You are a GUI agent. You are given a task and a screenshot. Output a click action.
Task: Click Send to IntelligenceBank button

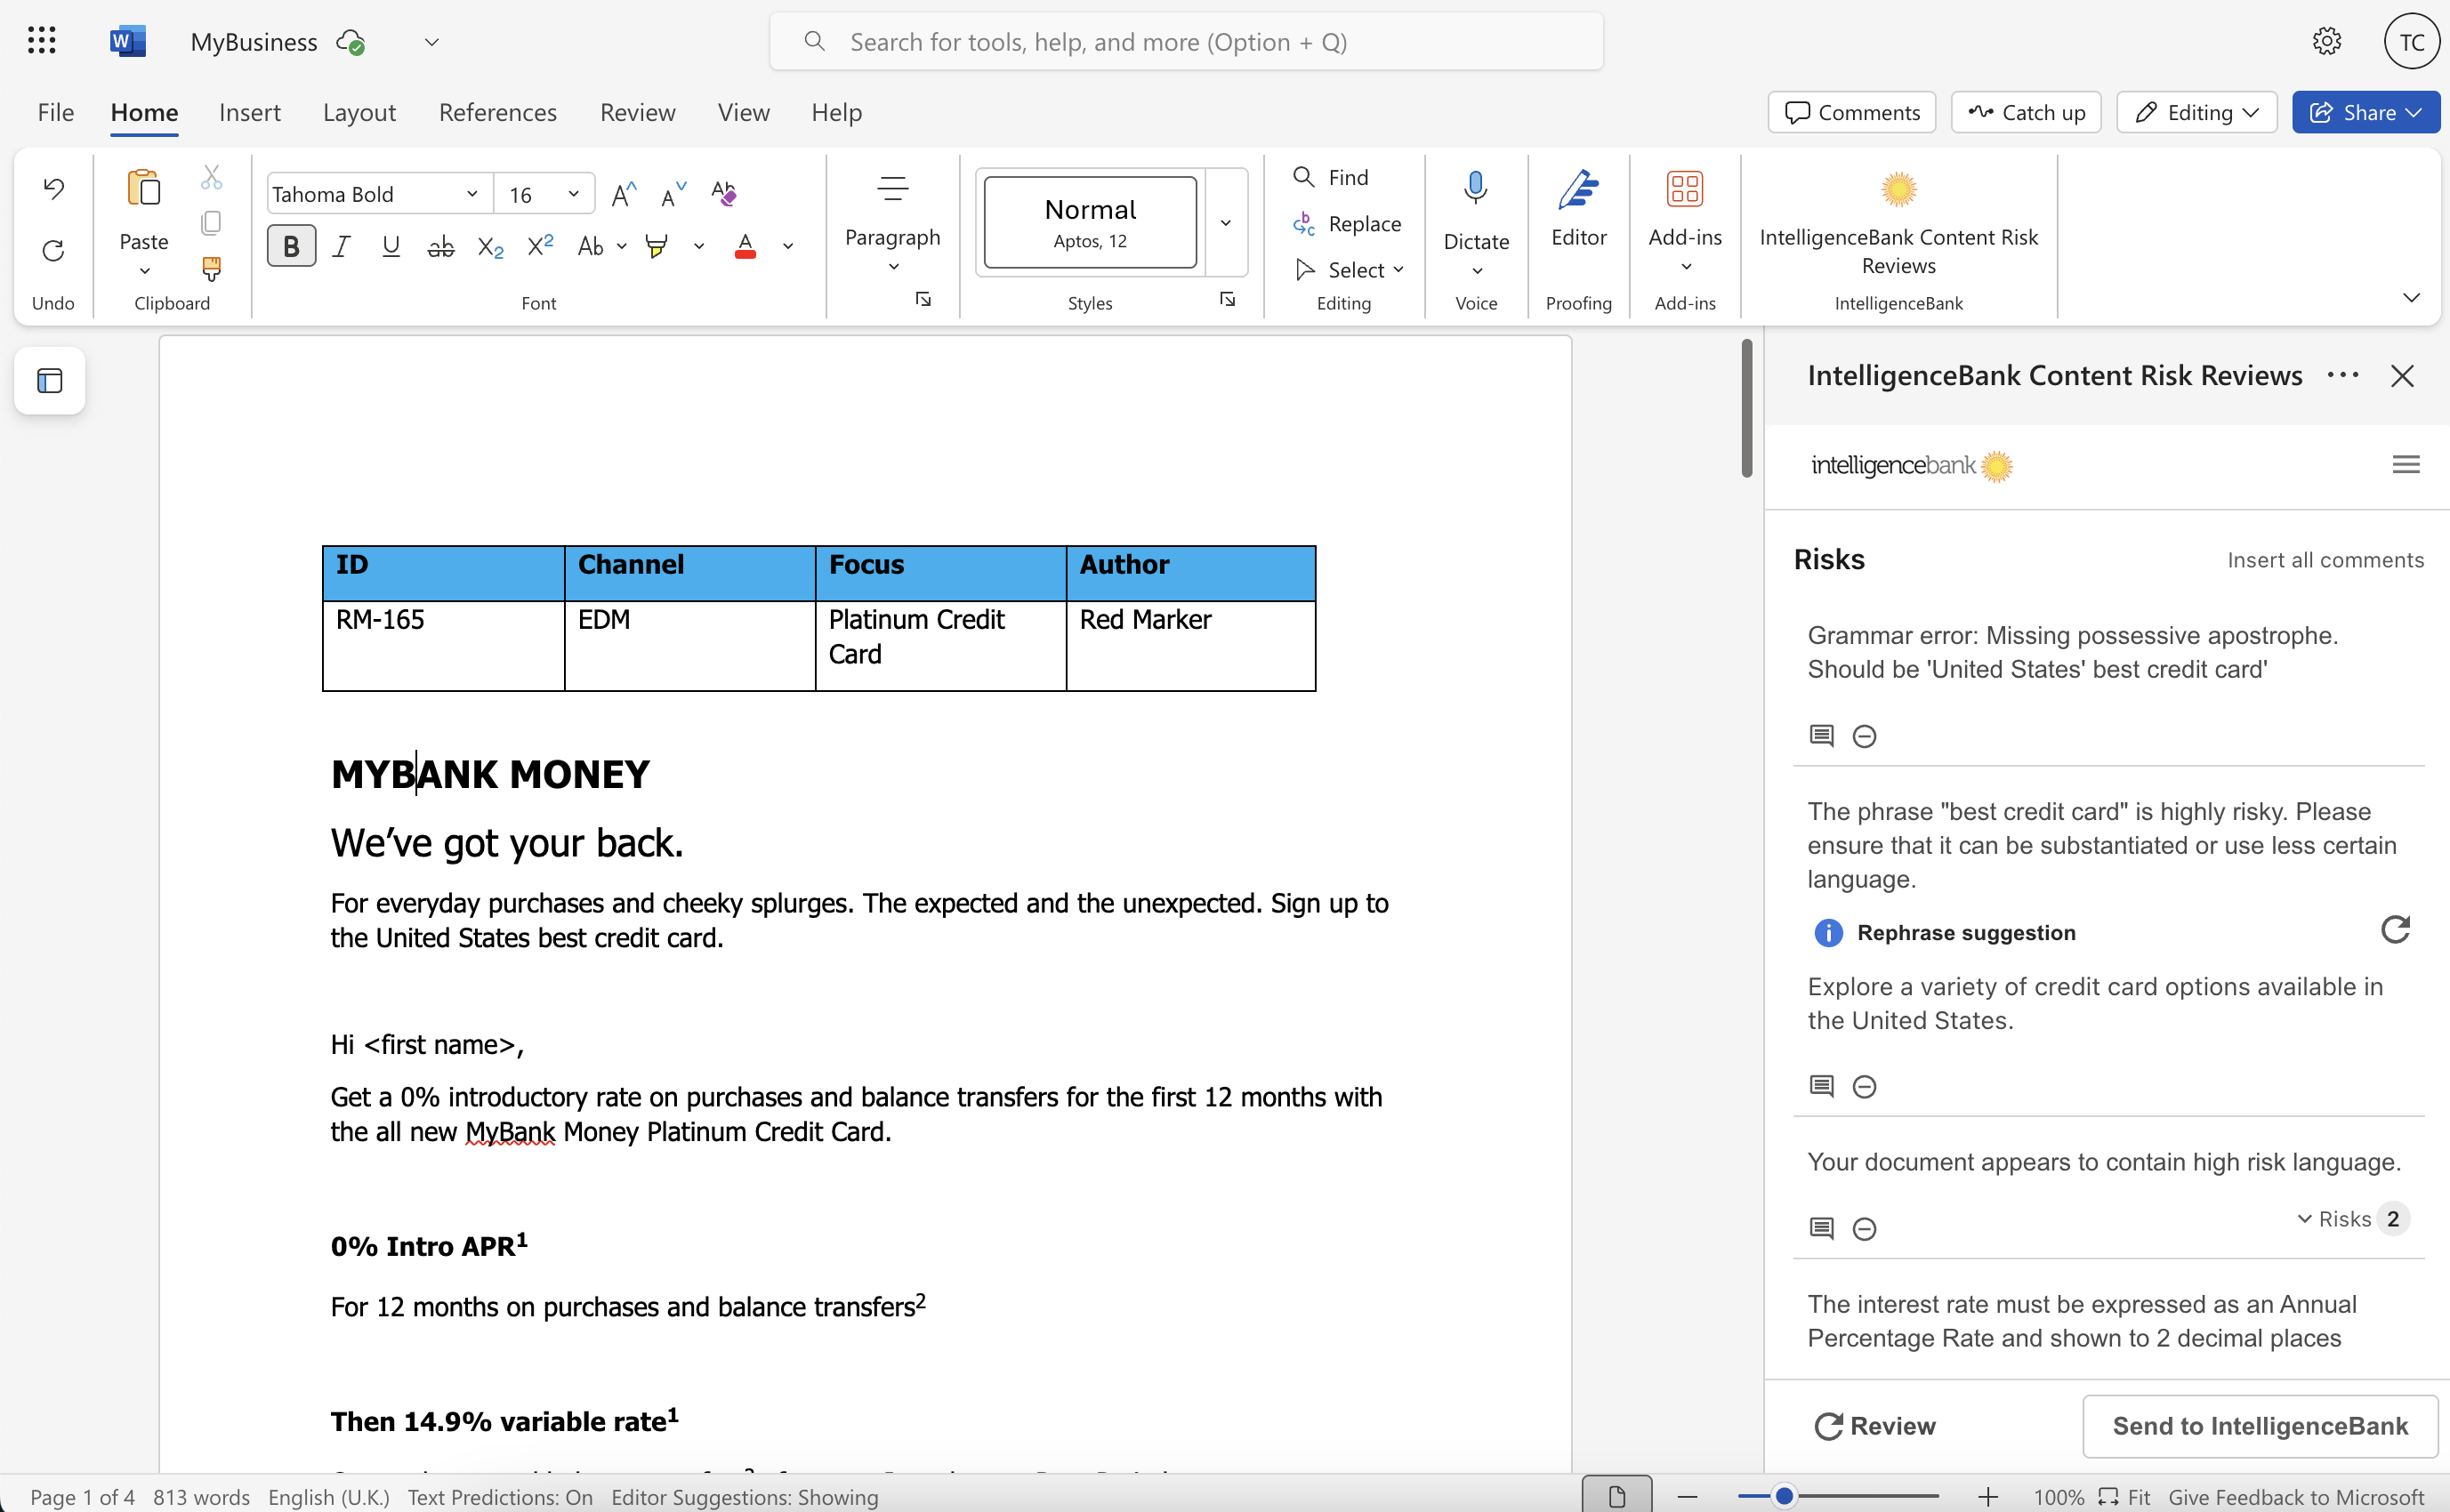pos(2259,1425)
